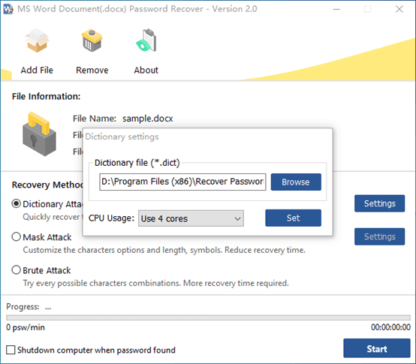416x364 pixels.
Task: Click the Dictionary settings dialog title
Action: pos(122,137)
